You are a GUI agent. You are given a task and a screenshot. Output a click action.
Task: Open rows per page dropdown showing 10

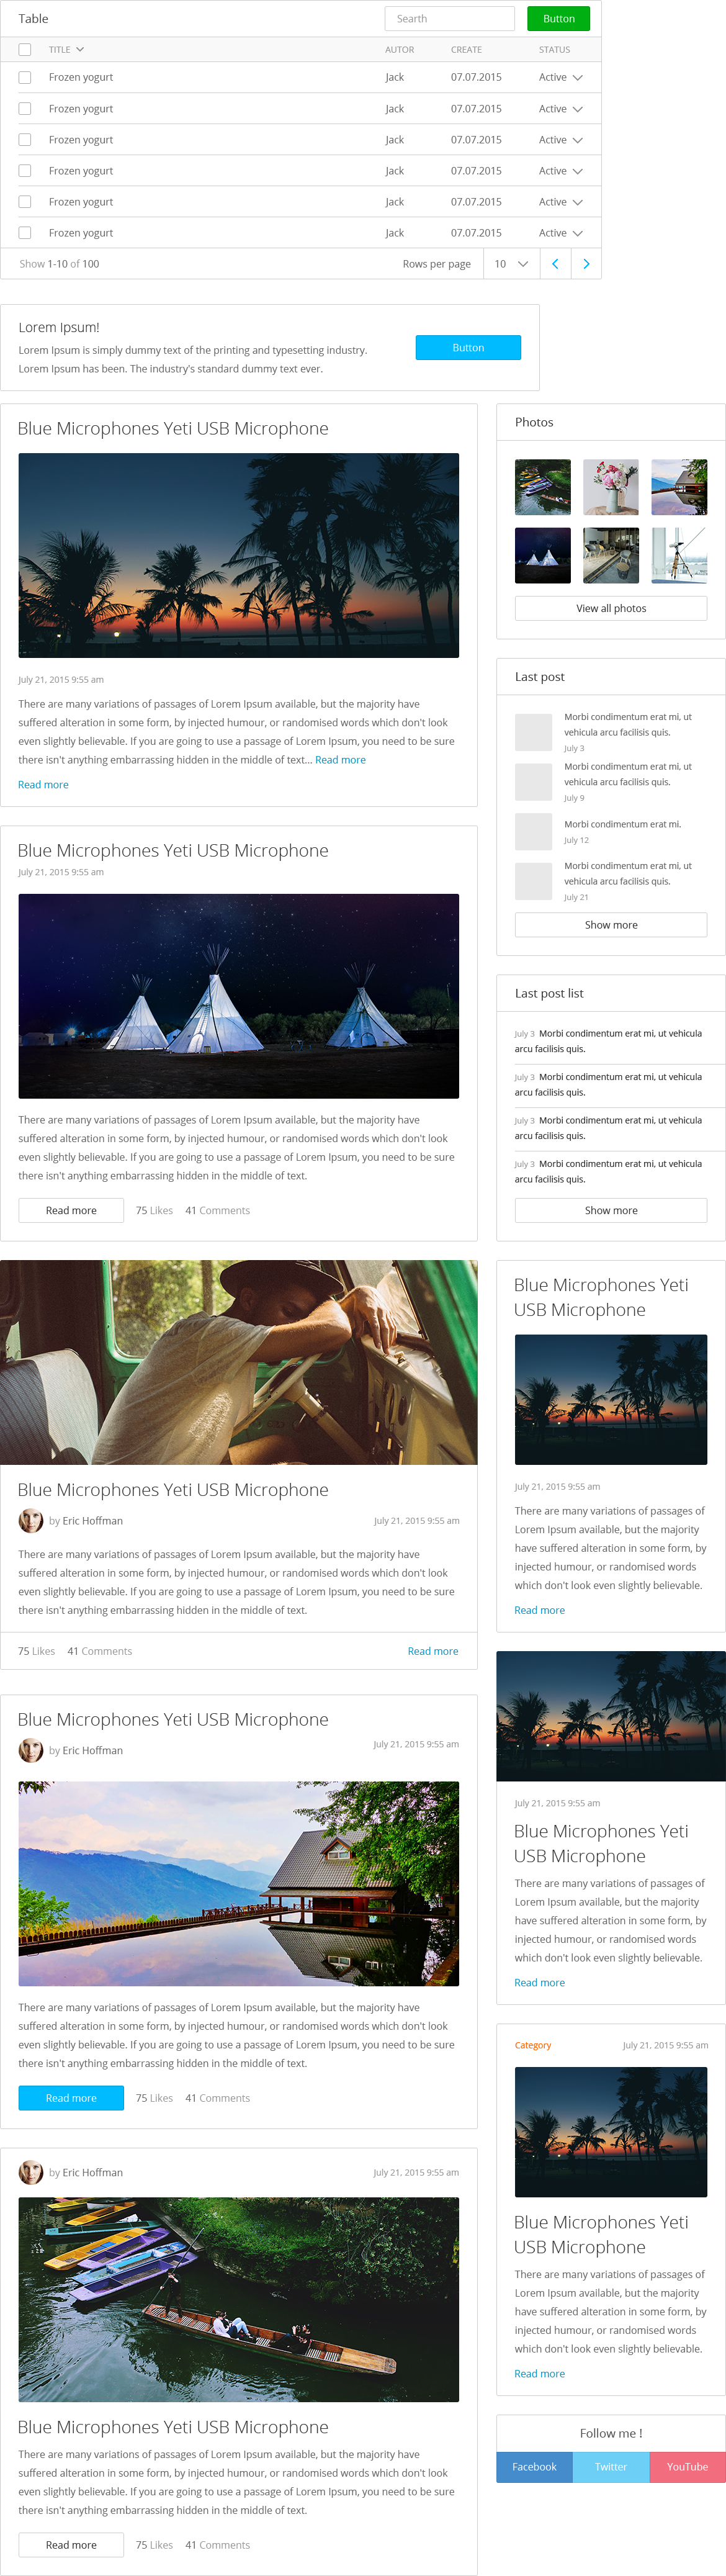(512, 264)
